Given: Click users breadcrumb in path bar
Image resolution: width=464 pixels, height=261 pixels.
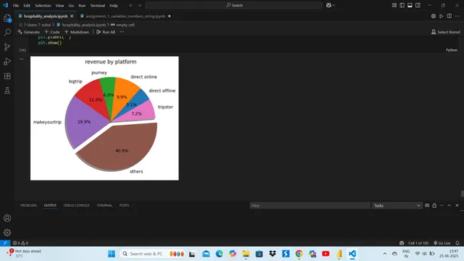Looking at the screenshot, I should coord(32,25).
